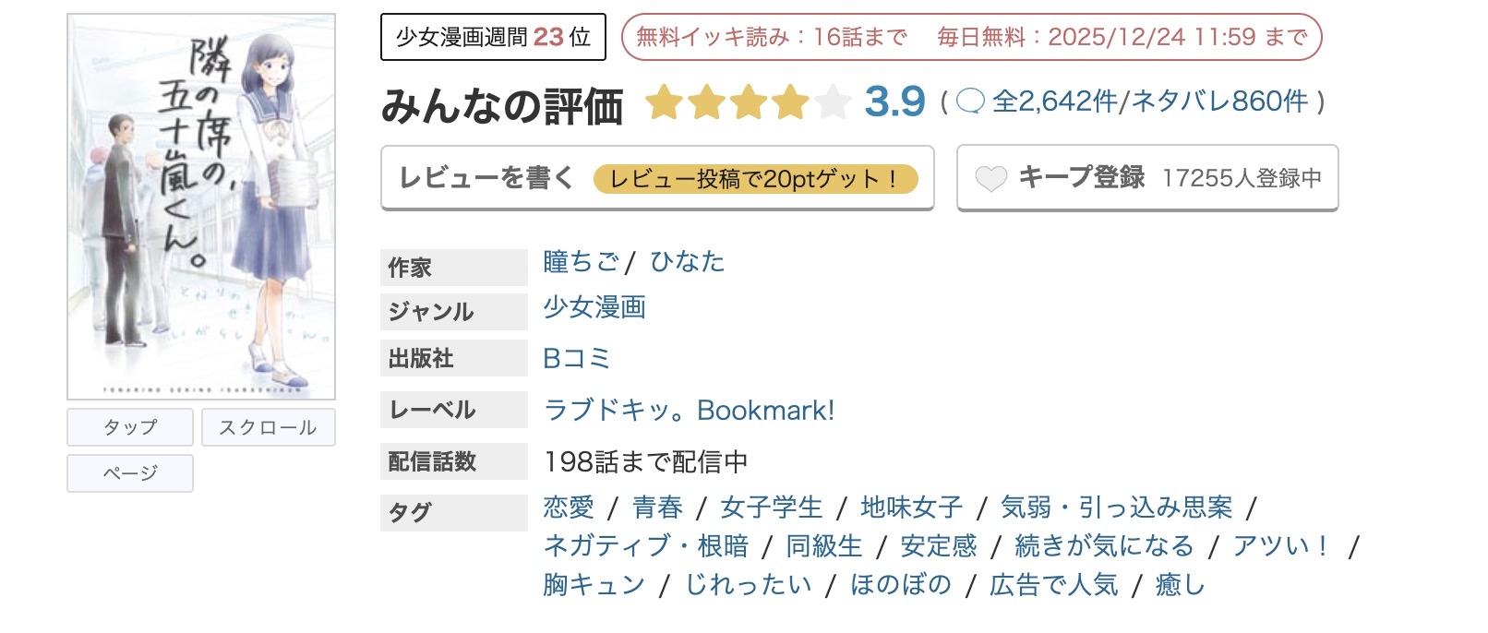Open illustrator ひなた page
The height and width of the screenshot is (633, 1488).
pos(690,262)
